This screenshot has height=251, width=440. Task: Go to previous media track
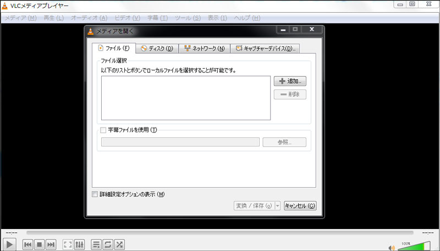pyautogui.click(x=28, y=244)
